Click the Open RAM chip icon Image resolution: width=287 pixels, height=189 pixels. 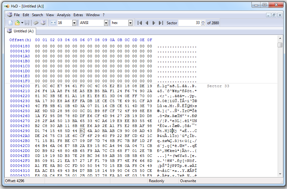36,23
